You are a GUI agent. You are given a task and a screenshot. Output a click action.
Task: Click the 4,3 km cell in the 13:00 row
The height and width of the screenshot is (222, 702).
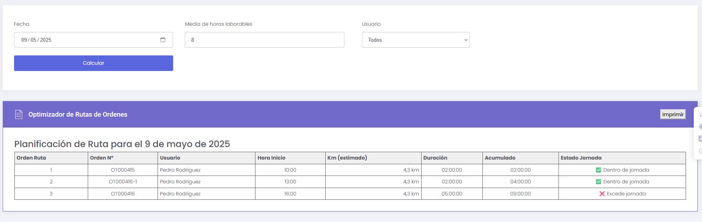coord(374,182)
